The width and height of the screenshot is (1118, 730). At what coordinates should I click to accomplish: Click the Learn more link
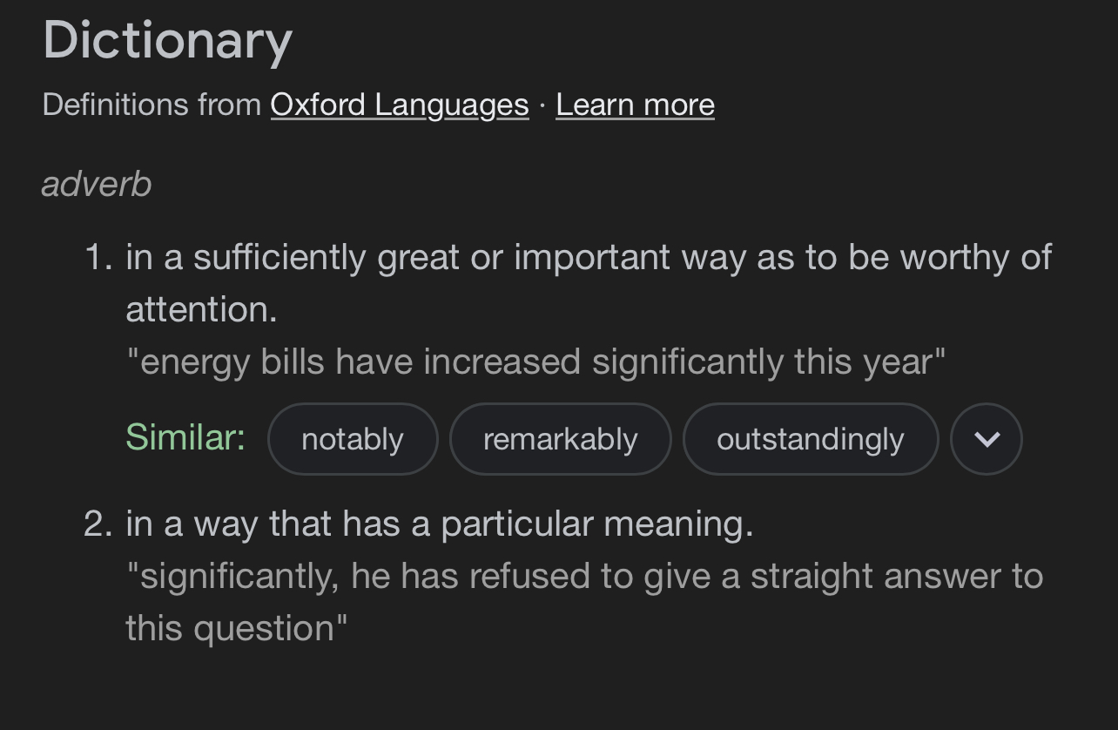pos(635,105)
